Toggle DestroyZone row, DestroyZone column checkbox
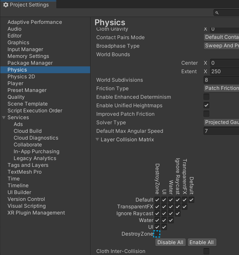This screenshot has height=255, width=239. tap(157, 234)
